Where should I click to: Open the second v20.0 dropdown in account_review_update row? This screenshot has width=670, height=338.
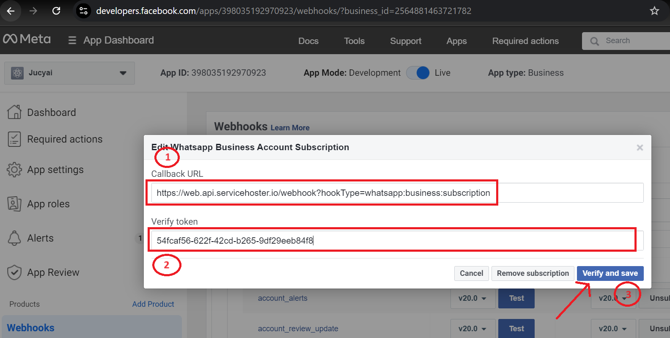pyautogui.click(x=613, y=329)
